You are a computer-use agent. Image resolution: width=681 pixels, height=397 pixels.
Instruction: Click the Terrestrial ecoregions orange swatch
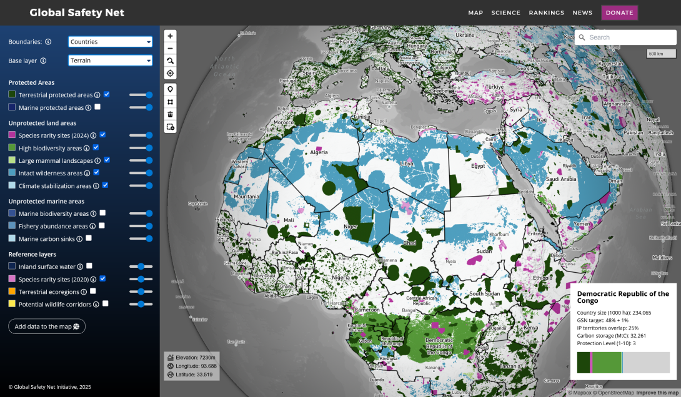(12, 291)
